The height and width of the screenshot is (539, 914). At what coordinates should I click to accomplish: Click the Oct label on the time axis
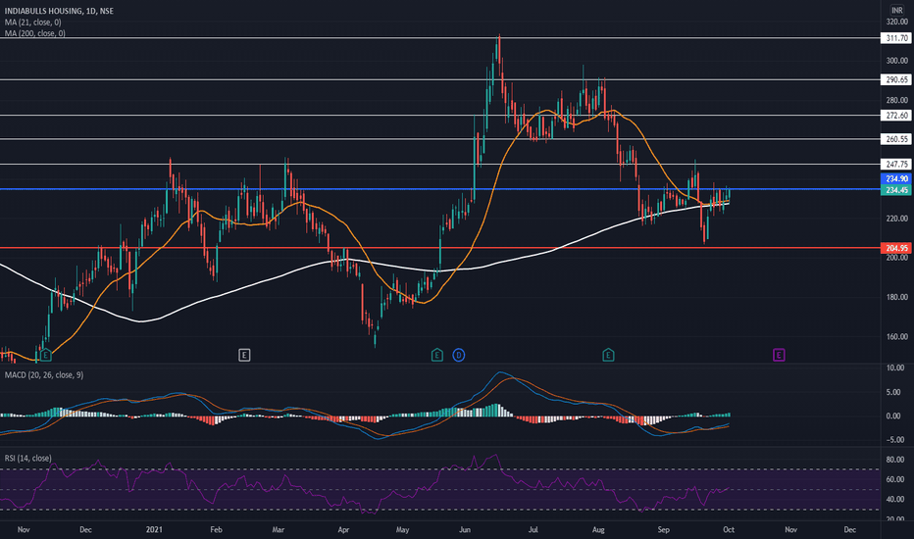tap(729, 529)
